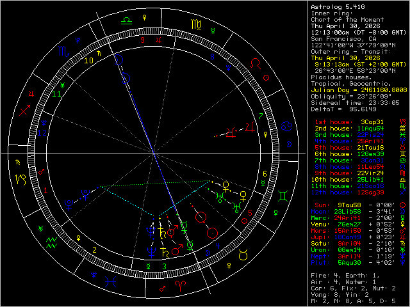Image resolution: width=410 pixels, height=307 pixels.
Task: Select the Virgo glyph on the chart wheel
Action: tap(195, 24)
